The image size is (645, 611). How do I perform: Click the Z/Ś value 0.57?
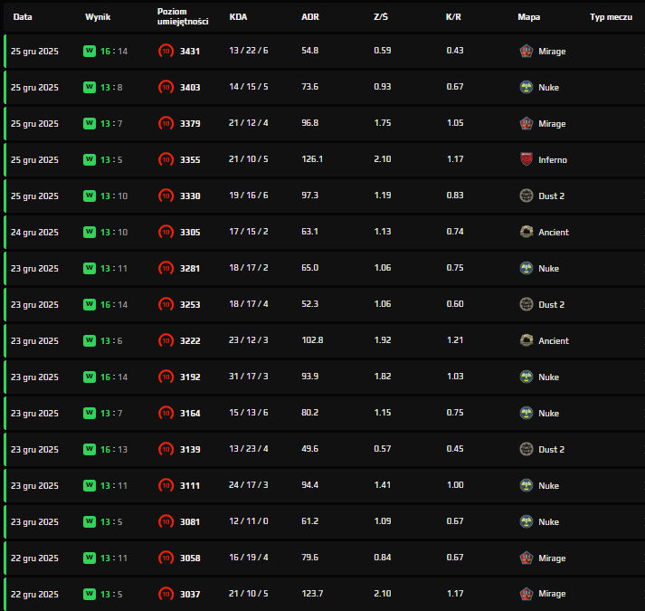point(383,449)
